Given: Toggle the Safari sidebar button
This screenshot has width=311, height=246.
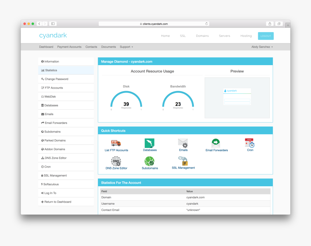Looking at the screenshot, I should coord(53,24).
